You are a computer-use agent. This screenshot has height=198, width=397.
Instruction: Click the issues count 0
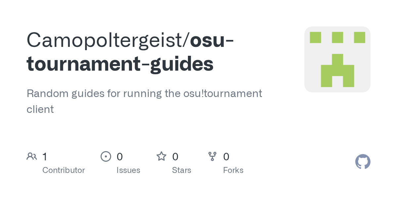120,156
